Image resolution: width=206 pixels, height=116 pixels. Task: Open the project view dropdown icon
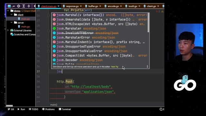point(11,6)
